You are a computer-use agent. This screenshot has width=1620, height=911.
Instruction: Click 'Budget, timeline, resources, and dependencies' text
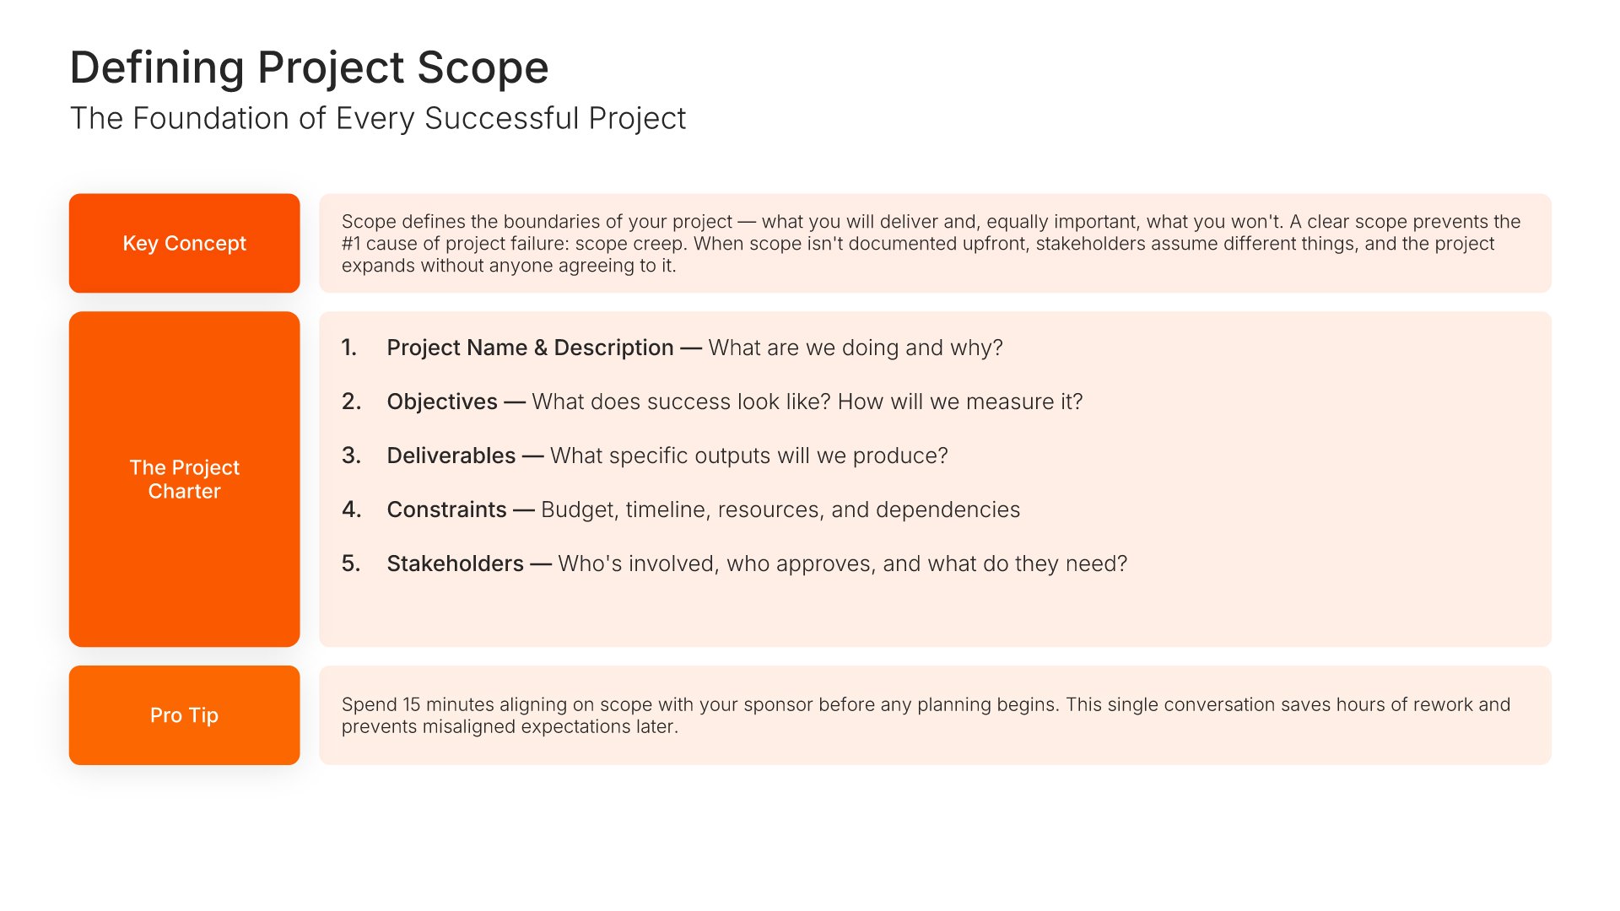(780, 509)
